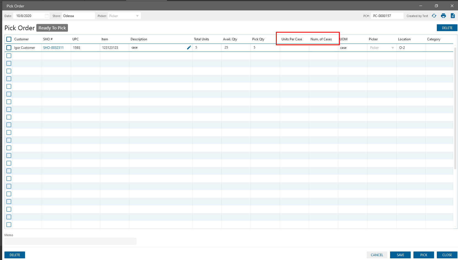
Task: Select the Igor Customer cell
Action: [27, 48]
